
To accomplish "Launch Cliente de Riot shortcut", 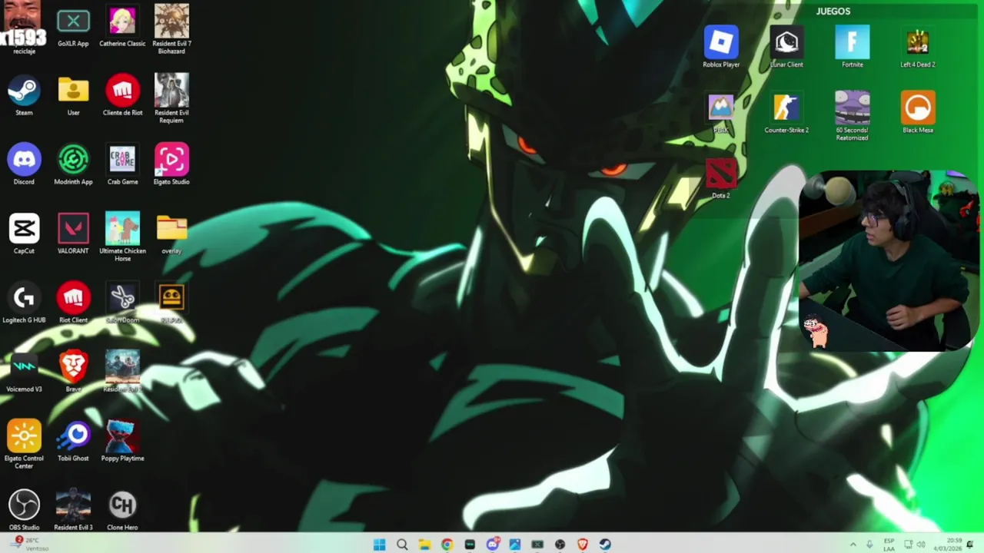I will click(122, 96).
